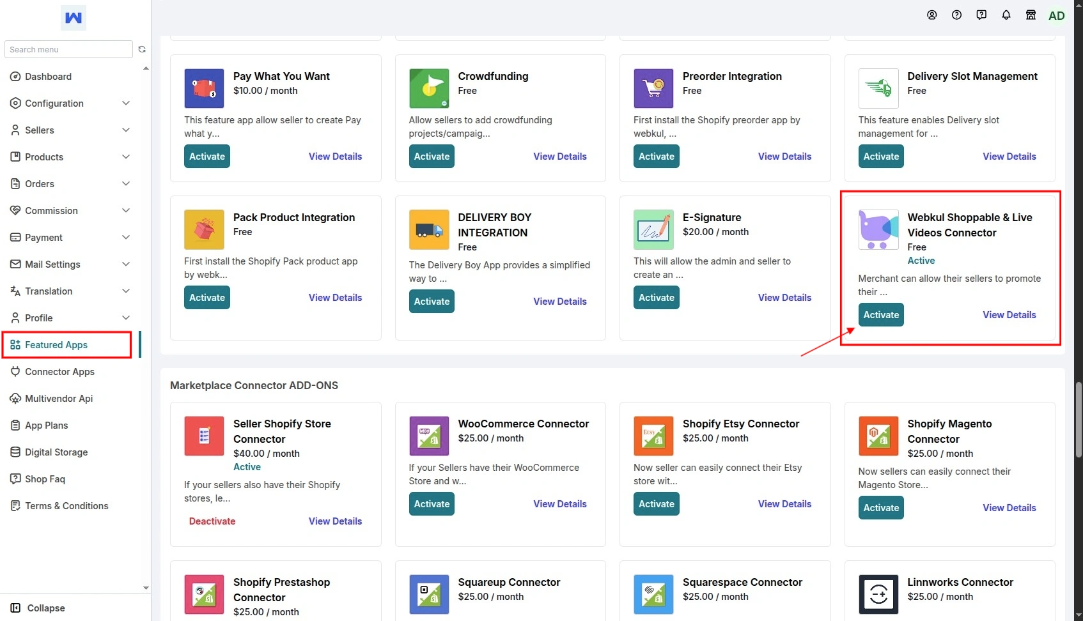Activate the Pay What You Want app
The width and height of the screenshot is (1083, 621).
click(207, 157)
